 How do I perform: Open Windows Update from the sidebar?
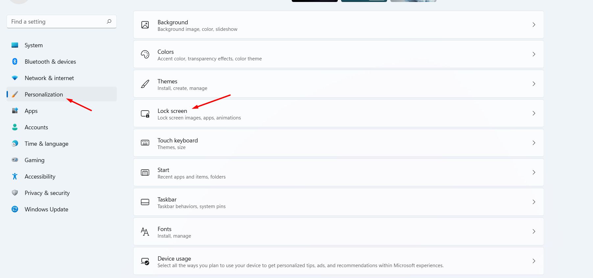click(x=46, y=209)
